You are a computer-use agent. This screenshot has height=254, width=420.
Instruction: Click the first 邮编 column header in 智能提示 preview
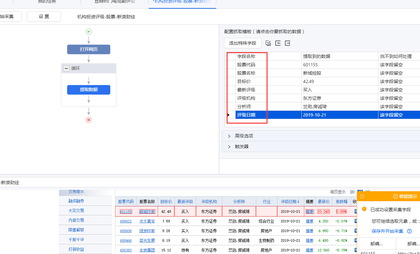377,244
